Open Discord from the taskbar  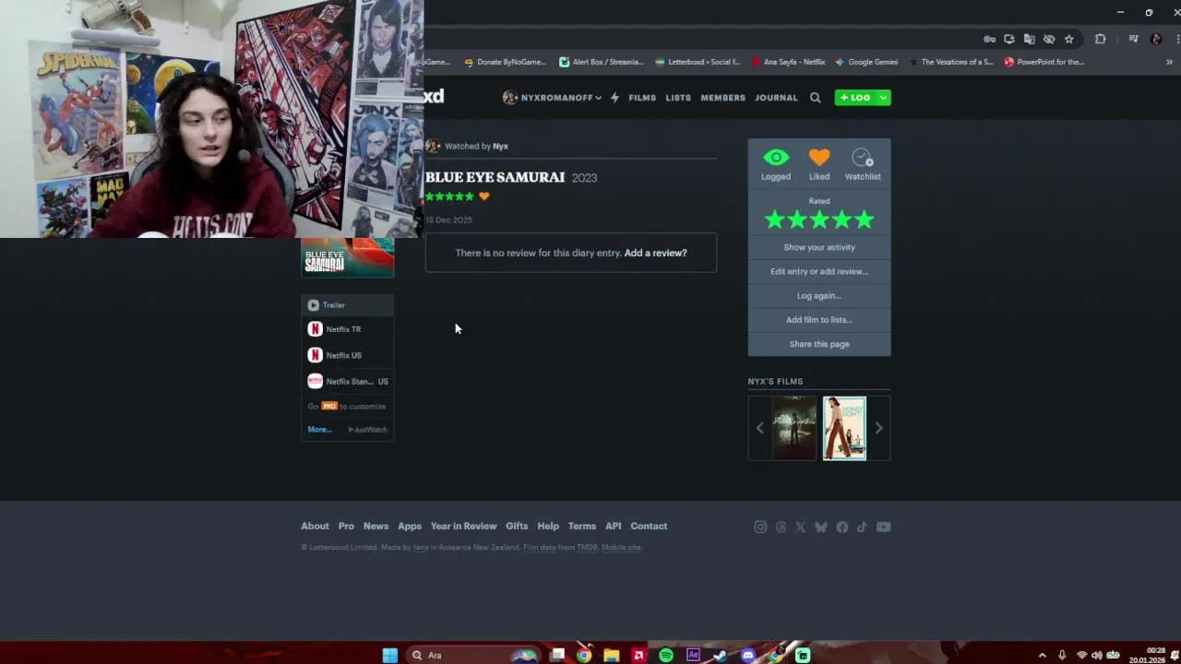(748, 655)
